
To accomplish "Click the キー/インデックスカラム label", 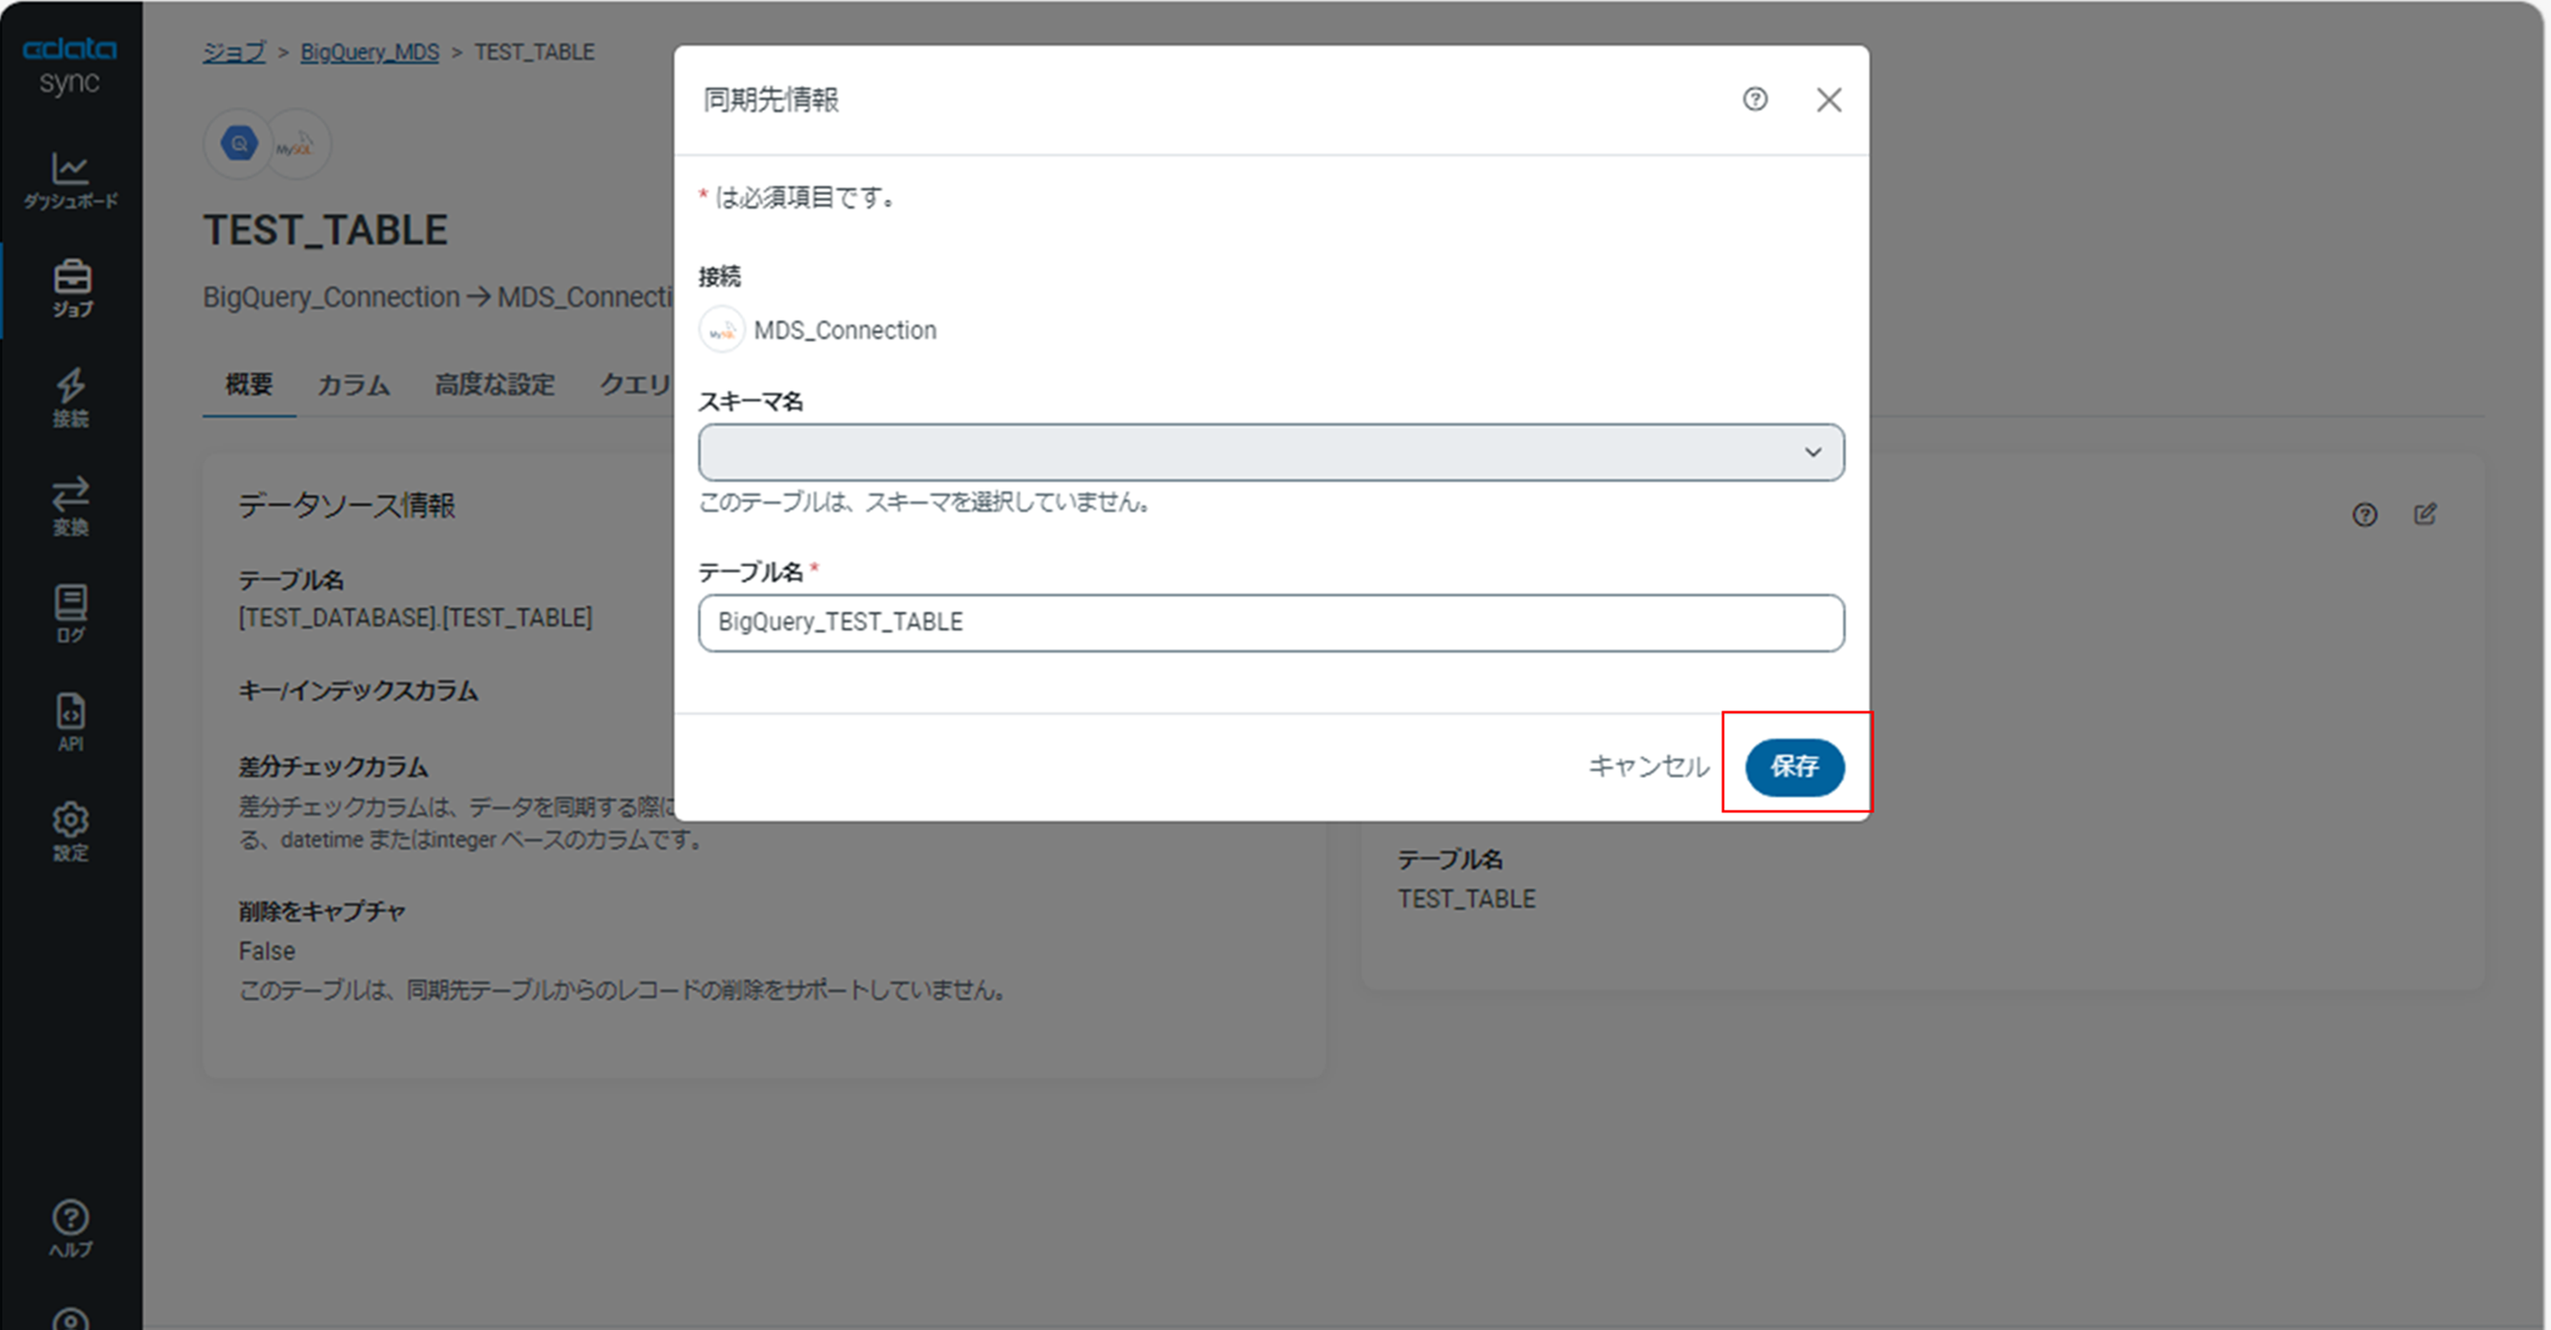I will (x=357, y=692).
